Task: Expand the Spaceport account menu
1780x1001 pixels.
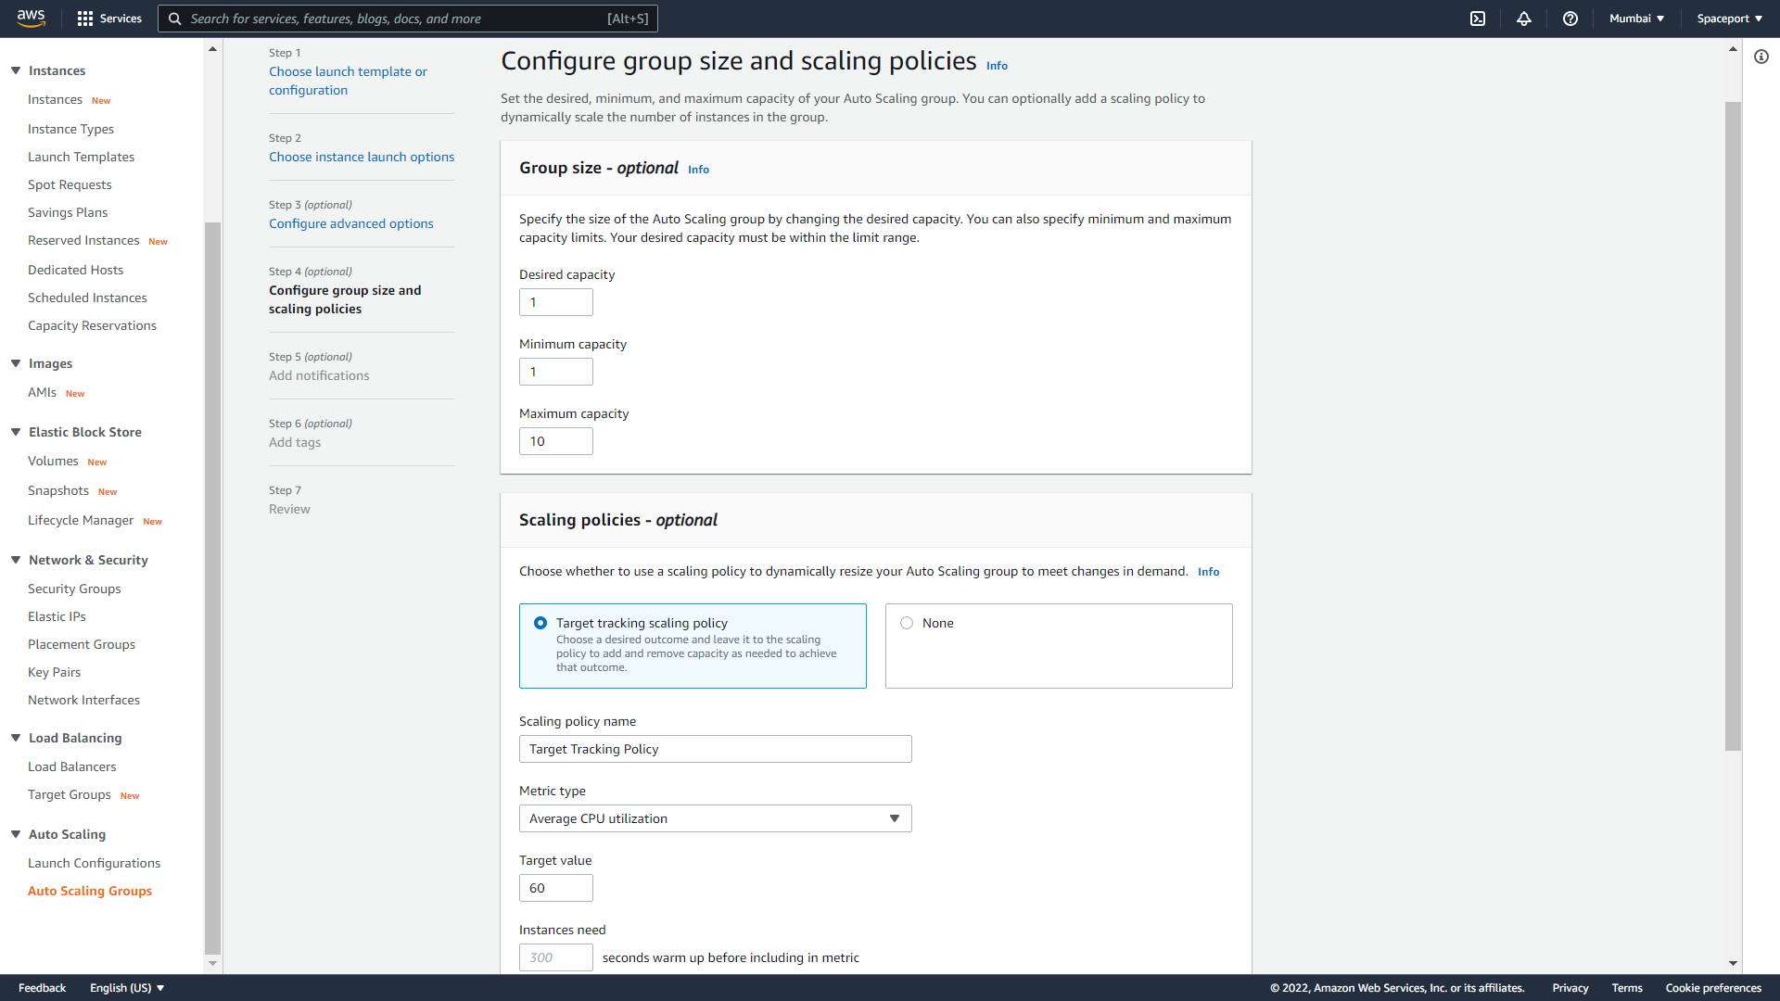Action: 1729,19
